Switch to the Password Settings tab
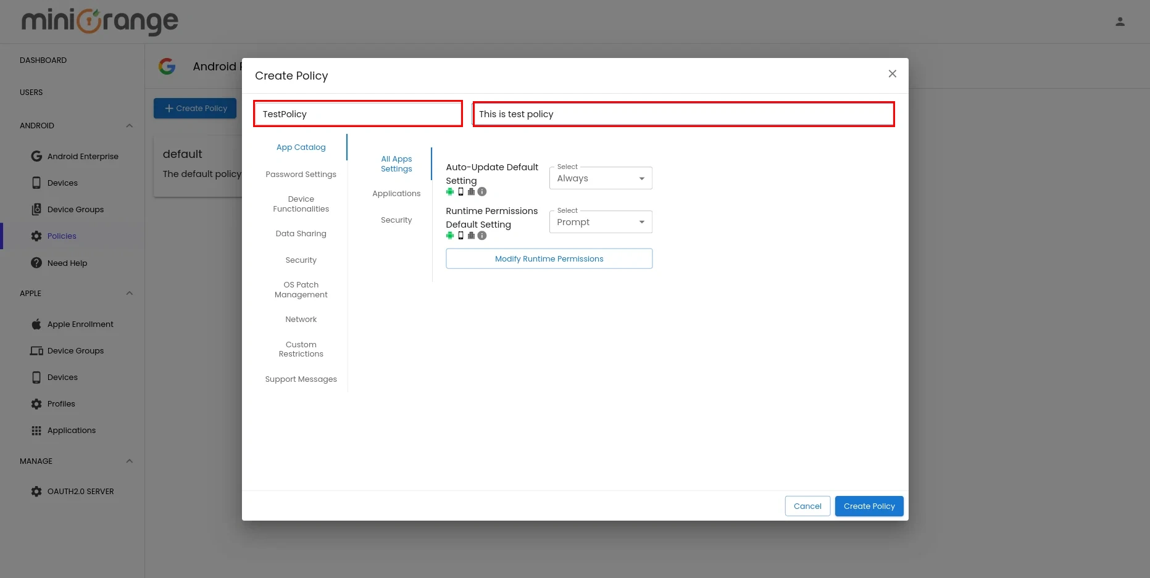The width and height of the screenshot is (1150, 578). click(301, 174)
